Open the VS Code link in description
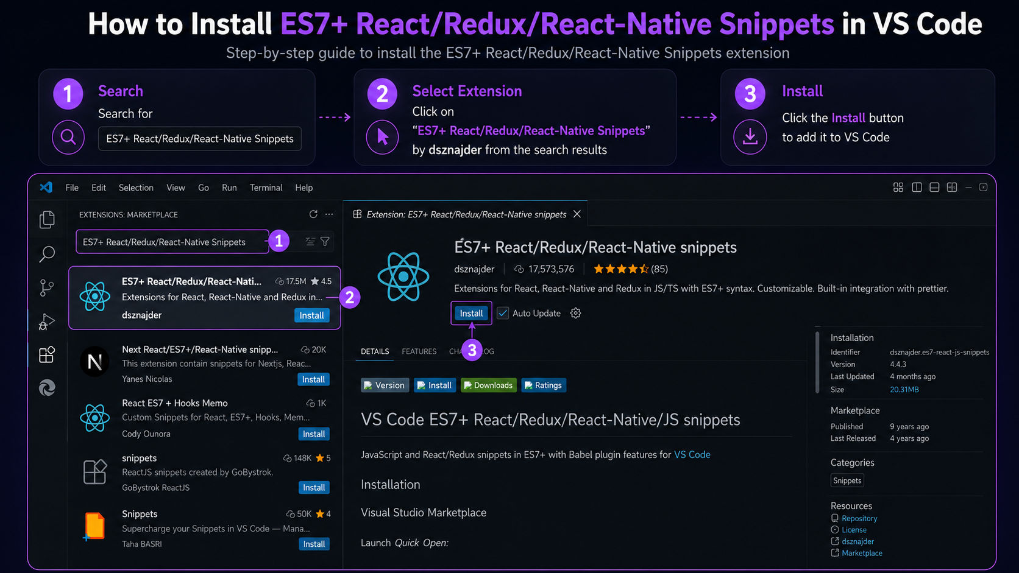 692,454
